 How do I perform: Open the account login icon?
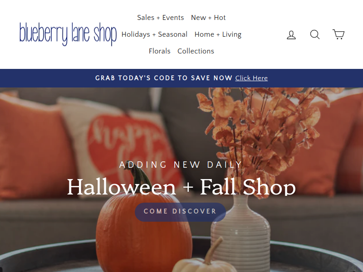point(291,35)
